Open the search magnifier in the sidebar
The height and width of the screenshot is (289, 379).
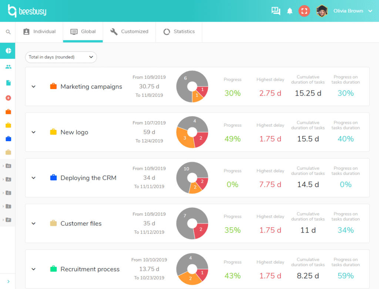7,32
